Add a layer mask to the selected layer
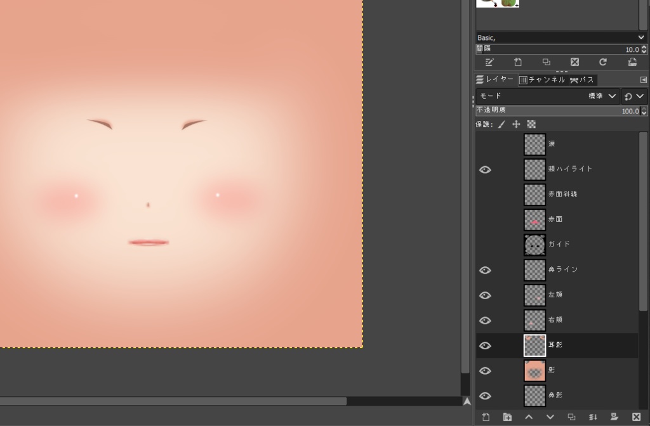 tap(614, 417)
